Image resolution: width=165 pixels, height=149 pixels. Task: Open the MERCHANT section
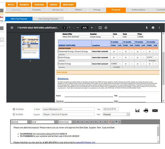click(68, 5)
